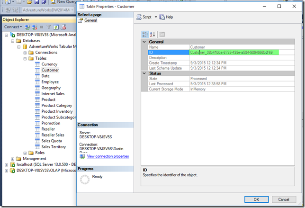This screenshot has width=305, height=208.
Task: Click the highlighted ID value field
Action: point(234,52)
